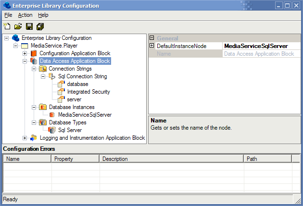Minimize the Enterprise Library Configuration window
The height and width of the screenshot is (206, 303).
coord(278,5)
